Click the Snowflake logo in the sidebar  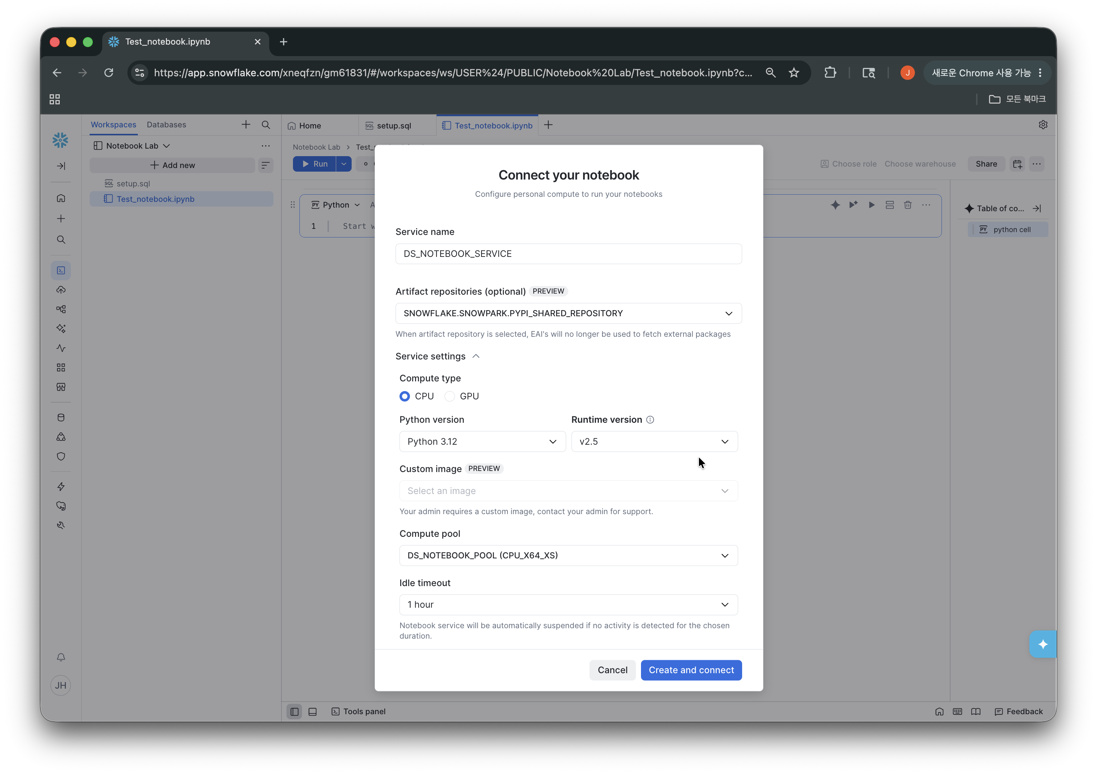click(x=60, y=140)
